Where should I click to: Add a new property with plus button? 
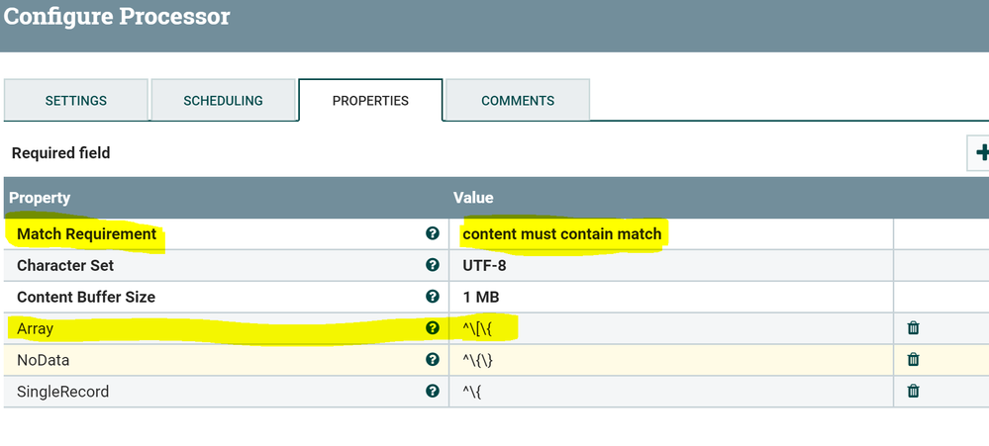pyautogui.click(x=981, y=153)
